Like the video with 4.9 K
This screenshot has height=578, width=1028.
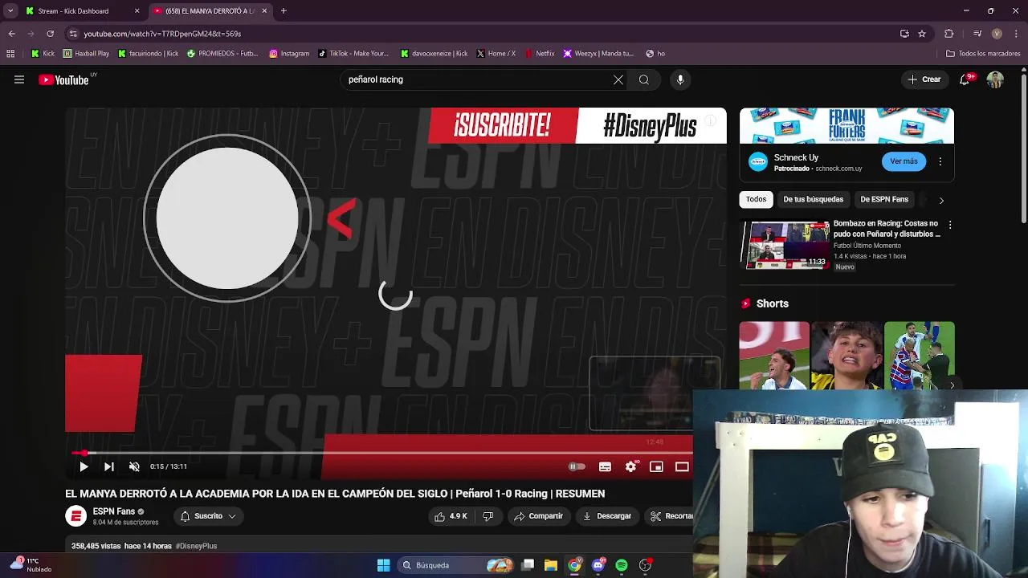click(451, 516)
